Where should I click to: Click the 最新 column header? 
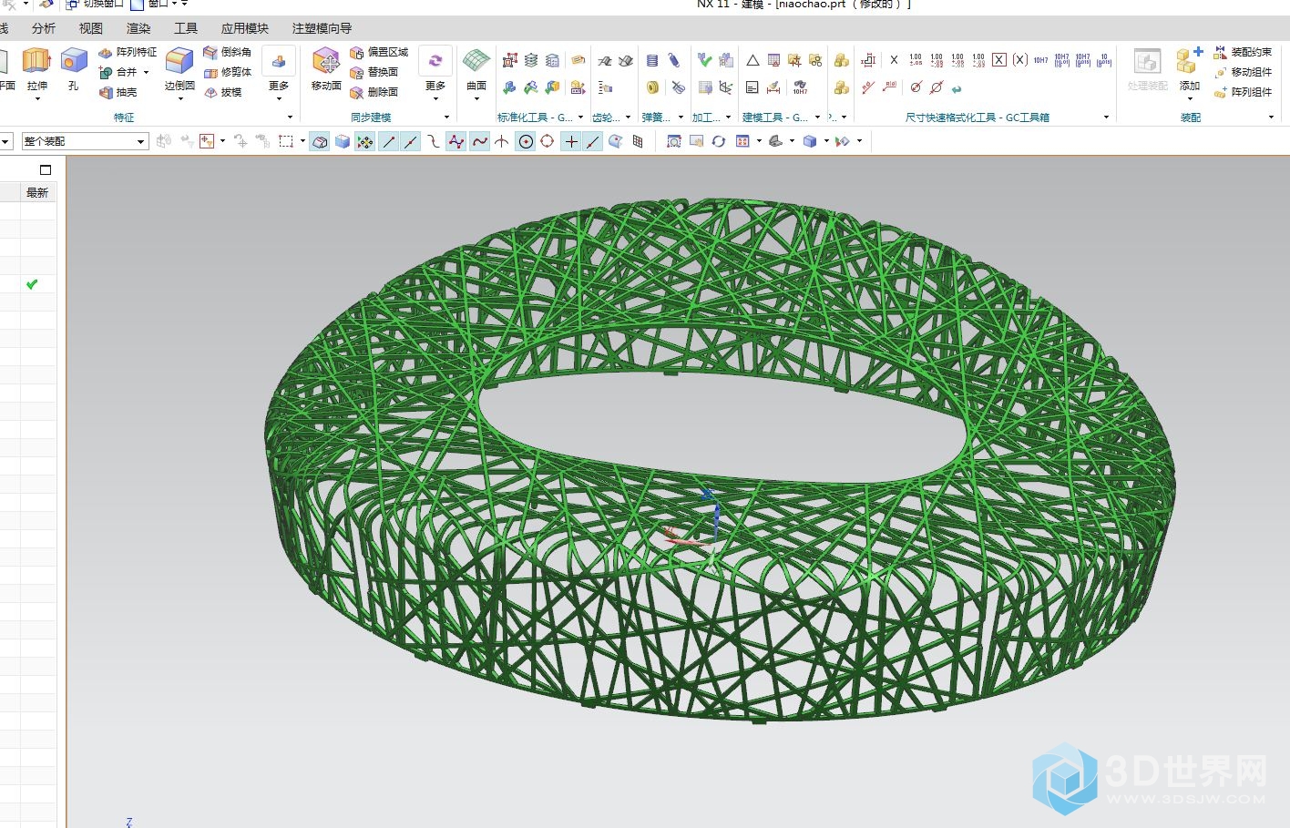coord(37,192)
